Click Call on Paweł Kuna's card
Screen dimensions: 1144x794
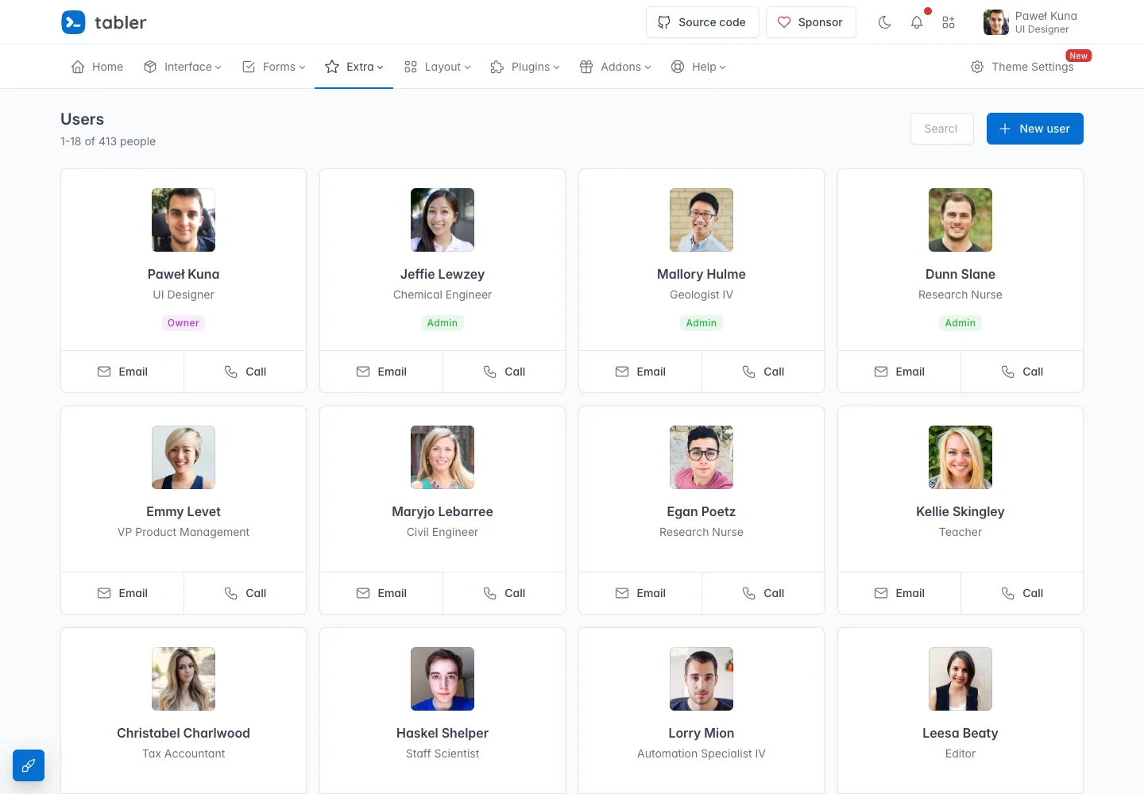click(x=245, y=372)
